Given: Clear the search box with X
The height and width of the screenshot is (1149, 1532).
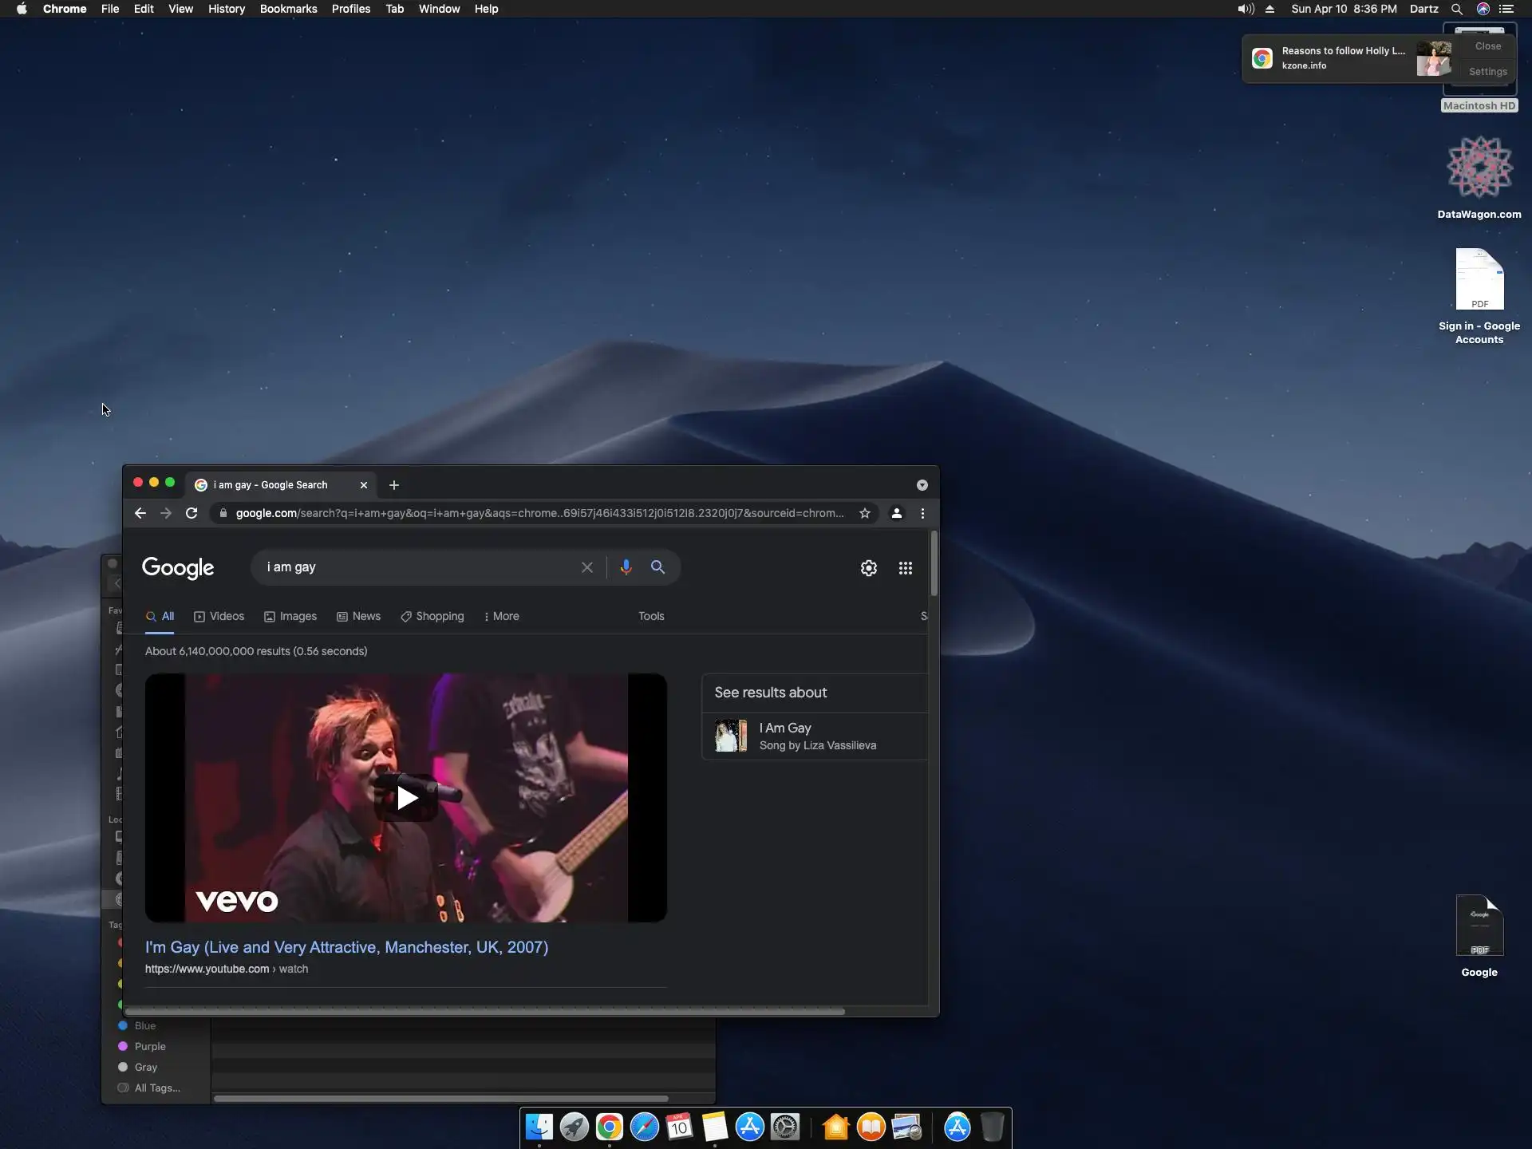Looking at the screenshot, I should (587, 567).
